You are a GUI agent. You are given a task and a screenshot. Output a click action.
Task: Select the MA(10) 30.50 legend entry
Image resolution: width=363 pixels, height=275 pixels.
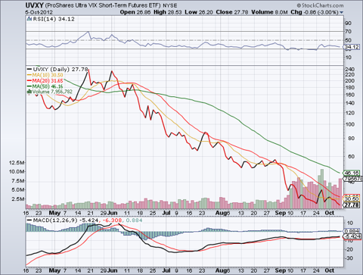tap(48, 75)
